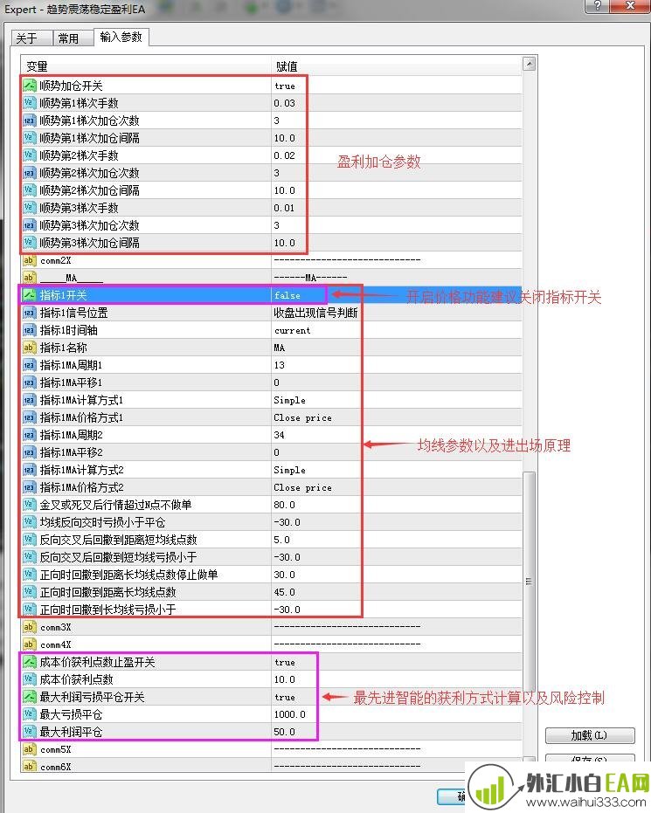Open 指标1MA计算方式1 Simple dropdown
Image resolution: width=651 pixels, height=813 pixels.
(x=289, y=400)
